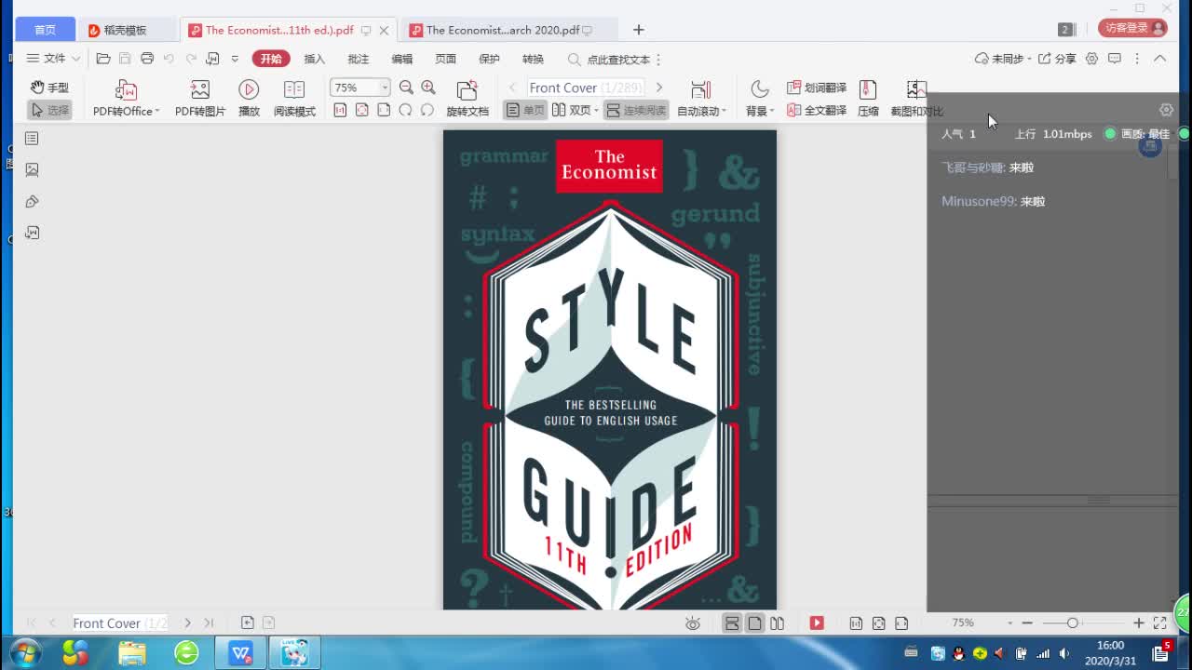
Task: Go to next page with toolbar arrow
Action: pyautogui.click(x=659, y=87)
